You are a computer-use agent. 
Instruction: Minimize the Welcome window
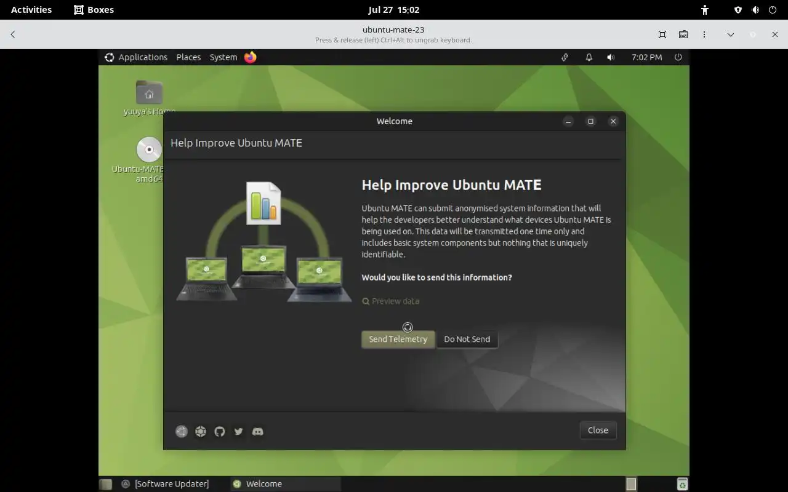click(568, 121)
